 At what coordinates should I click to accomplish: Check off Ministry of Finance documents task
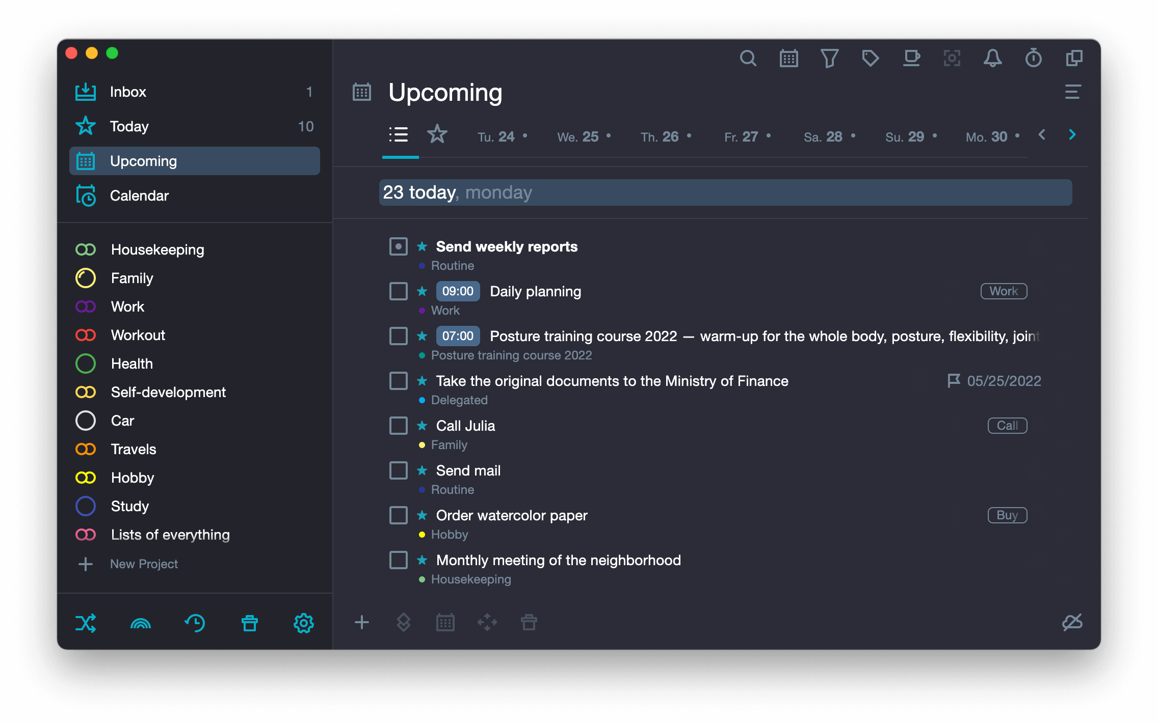point(398,381)
